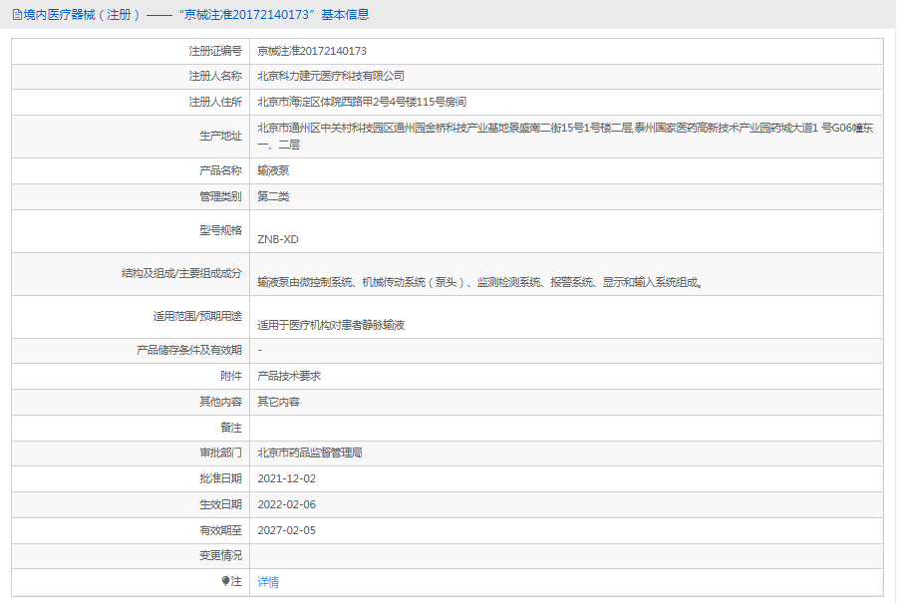Select the model value ZNB-XD
The image size is (900, 604).
click(278, 239)
